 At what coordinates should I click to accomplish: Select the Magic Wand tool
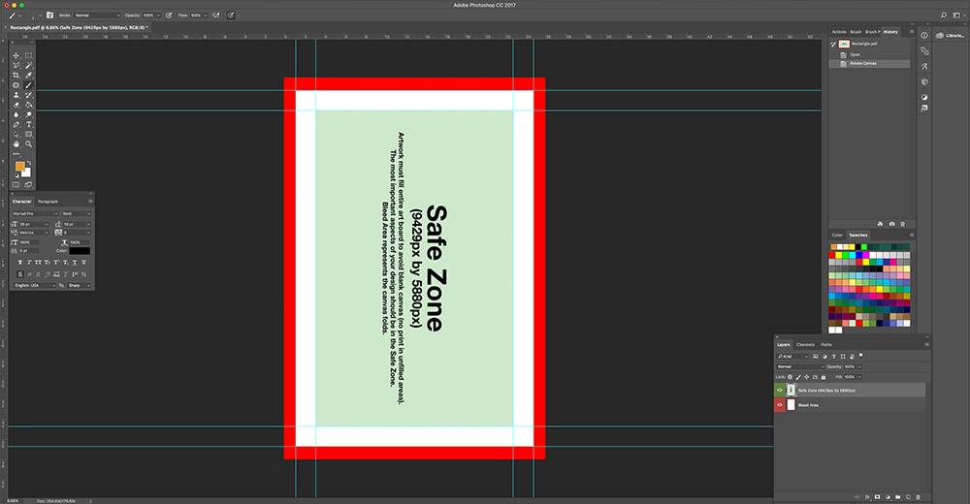point(29,65)
